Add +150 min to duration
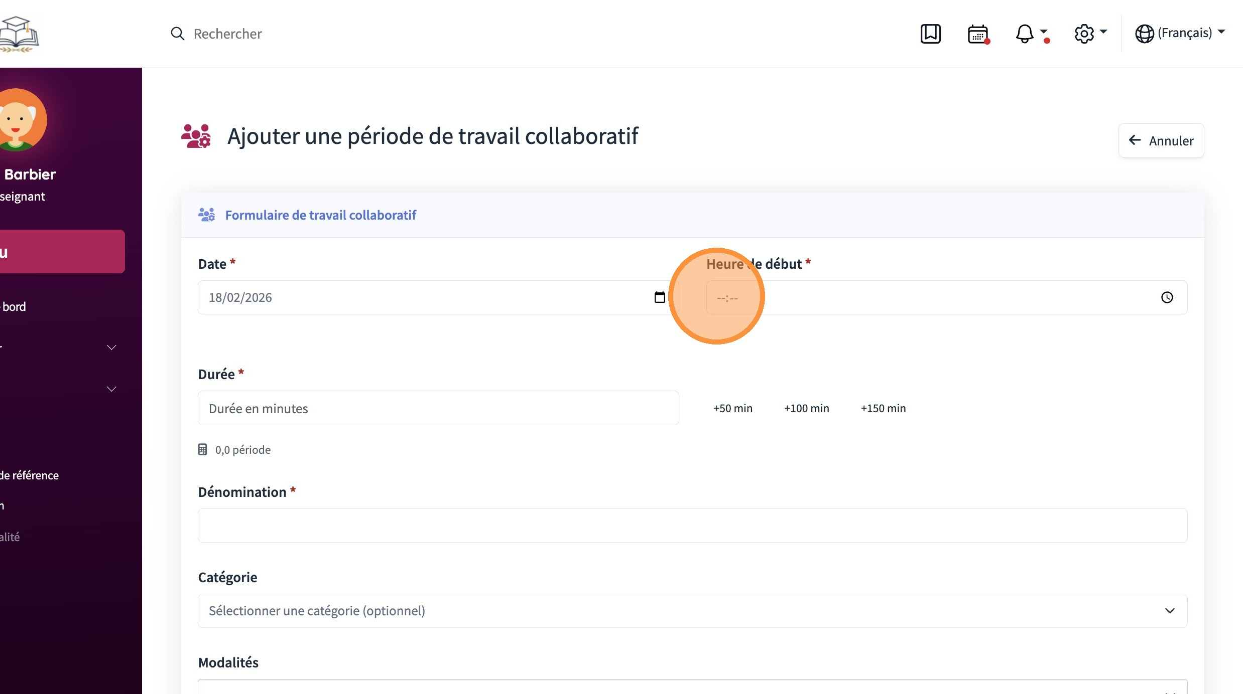The image size is (1243, 694). pos(883,408)
